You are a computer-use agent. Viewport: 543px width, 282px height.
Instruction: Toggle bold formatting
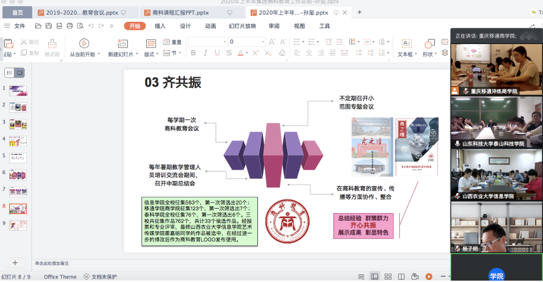193,53
